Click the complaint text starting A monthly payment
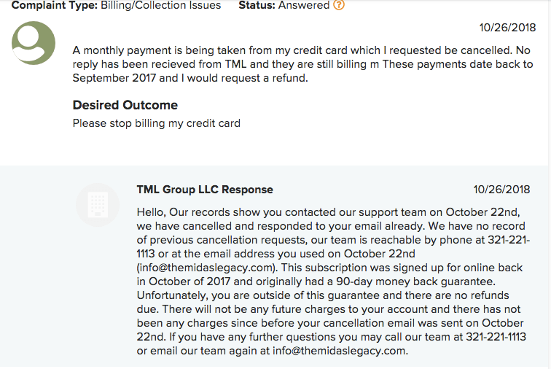This screenshot has height=369, width=551. (303, 64)
